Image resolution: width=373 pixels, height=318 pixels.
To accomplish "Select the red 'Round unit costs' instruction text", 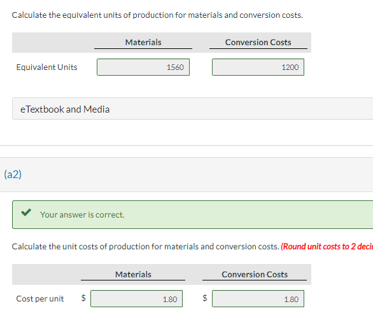I will pyautogui.click(x=327, y=247).
